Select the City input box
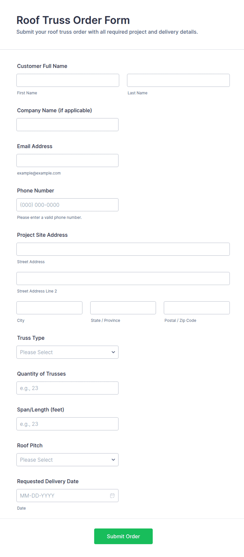The image size is (244, 557). click(49, 308)
